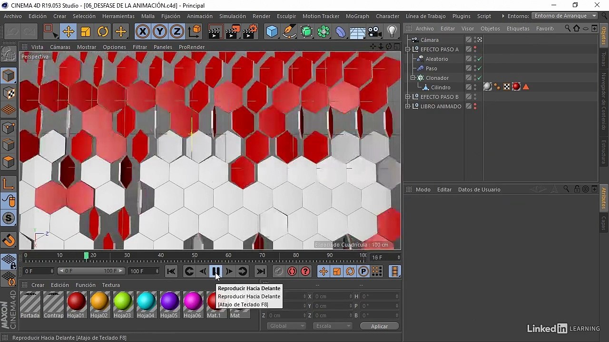The image size is (609, 342).
Task: Toggle Y axis lock
Action: (x=160, y=32)
